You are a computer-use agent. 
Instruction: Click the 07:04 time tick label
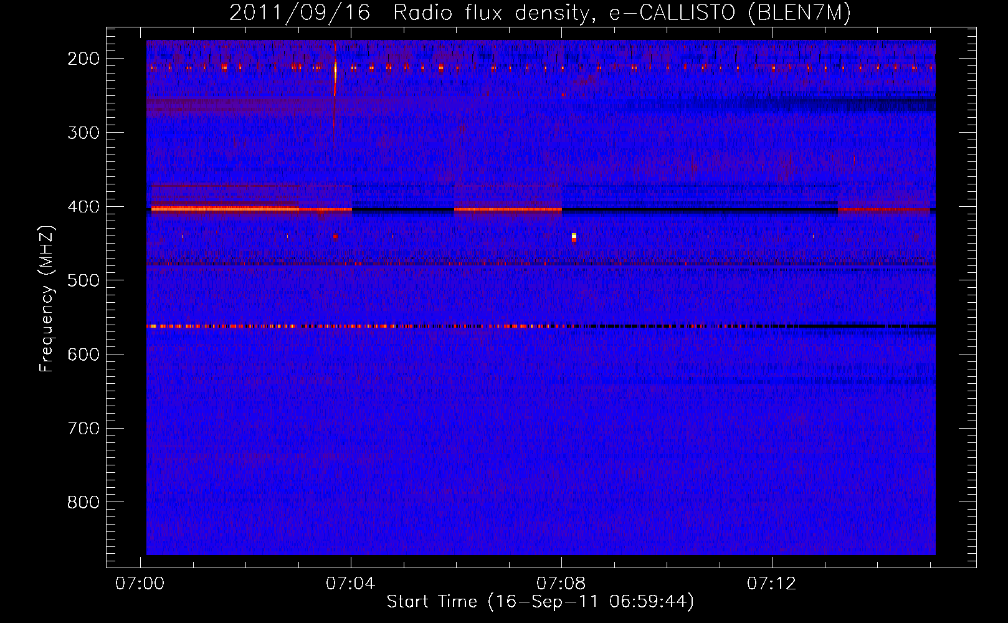pos(351,584)
